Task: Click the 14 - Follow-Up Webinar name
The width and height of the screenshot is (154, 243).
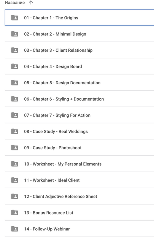Action: (47, 229)
